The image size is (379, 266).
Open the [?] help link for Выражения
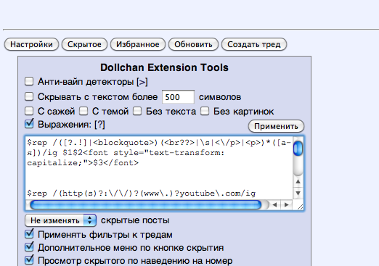(x=99, y=125)
